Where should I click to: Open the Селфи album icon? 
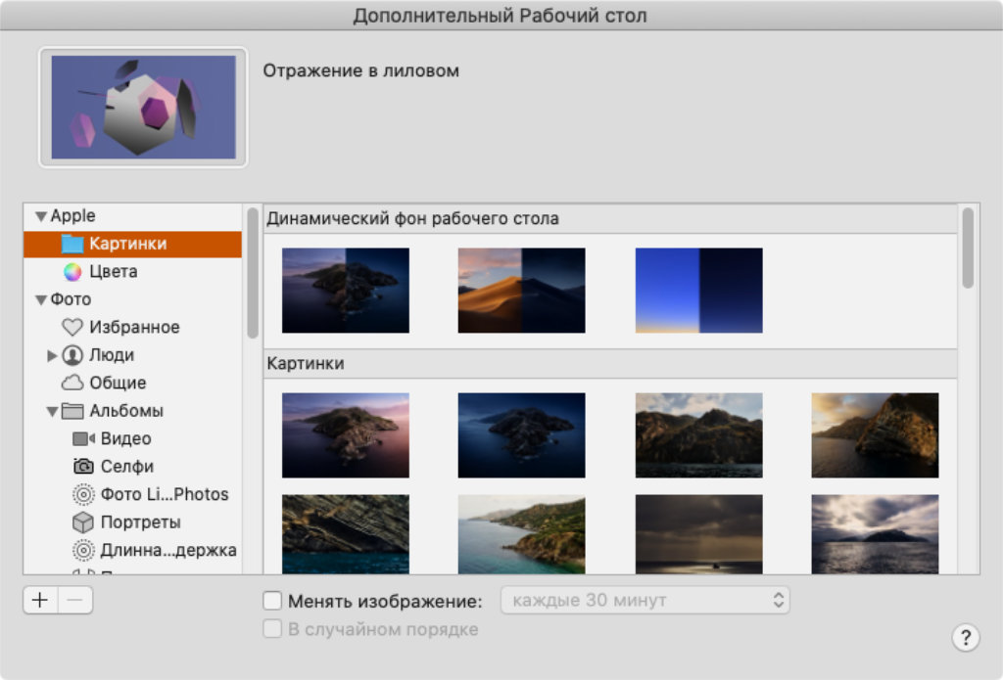tap(84, 467)
